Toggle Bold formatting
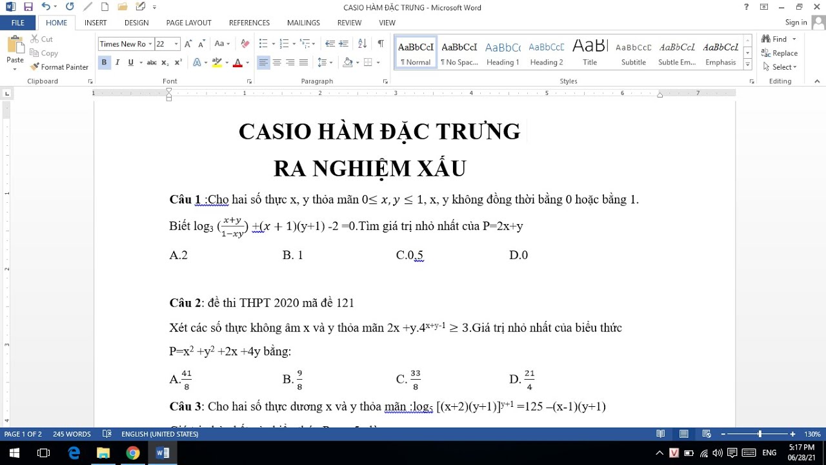This screenshot has height=465, width=826. click(x=104, y=63)
